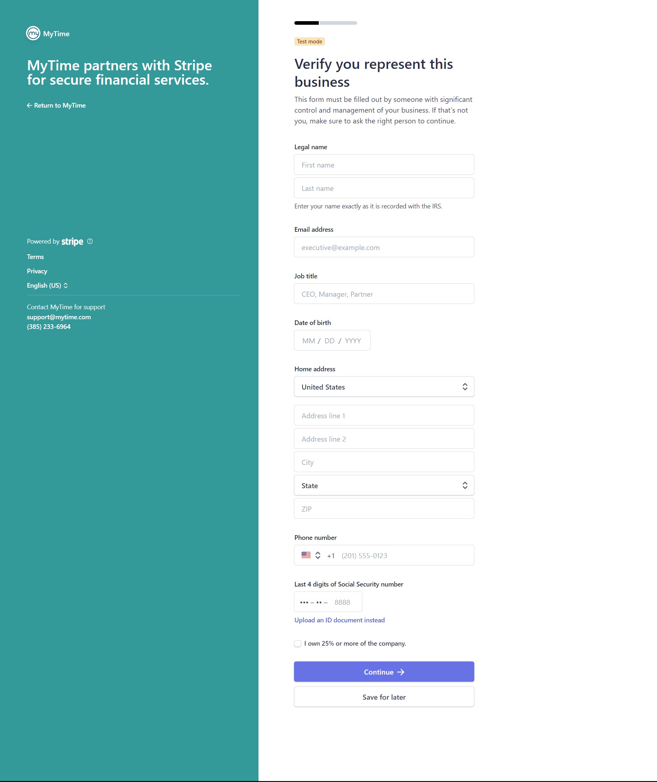Viewport: 657px width, 782px height.
Task: Open the Terms link
Action: click(36, 257)
